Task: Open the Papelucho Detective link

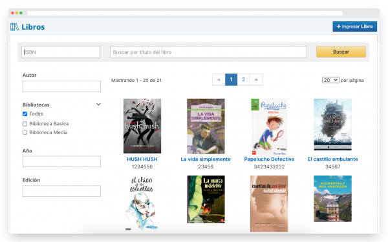Action: click(x=269, y=159)
